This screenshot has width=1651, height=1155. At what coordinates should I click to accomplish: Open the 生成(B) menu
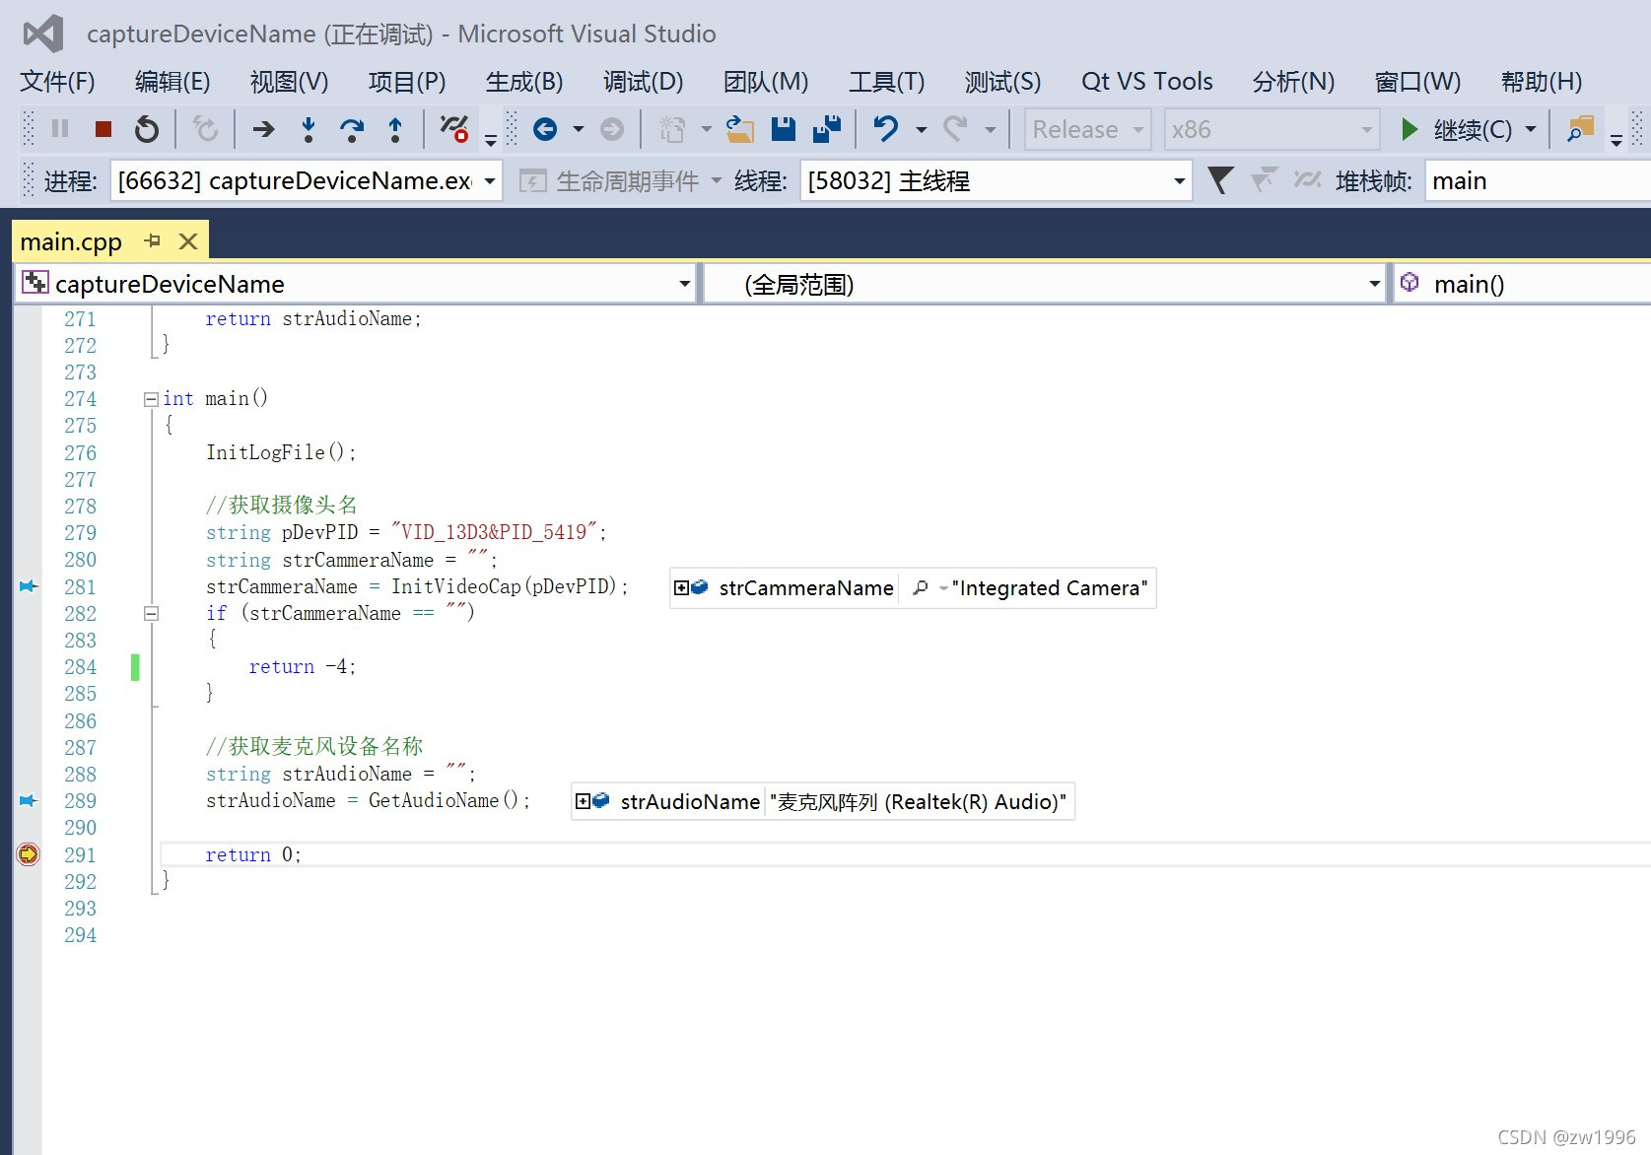524,81
